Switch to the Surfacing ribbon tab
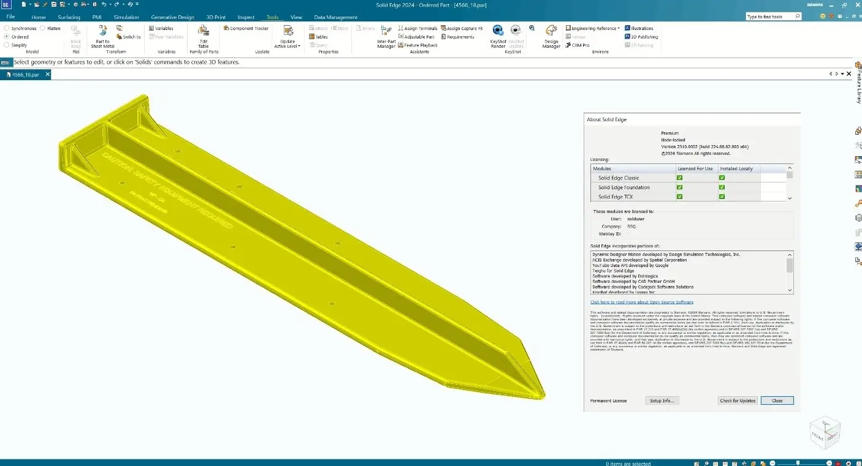Screen dimensions: 862x466 coord(69,17)
